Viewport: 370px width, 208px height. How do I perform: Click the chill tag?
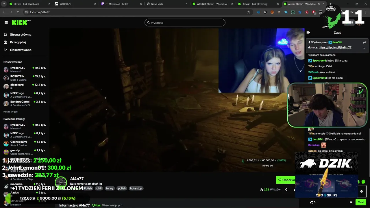click(99, 188)
